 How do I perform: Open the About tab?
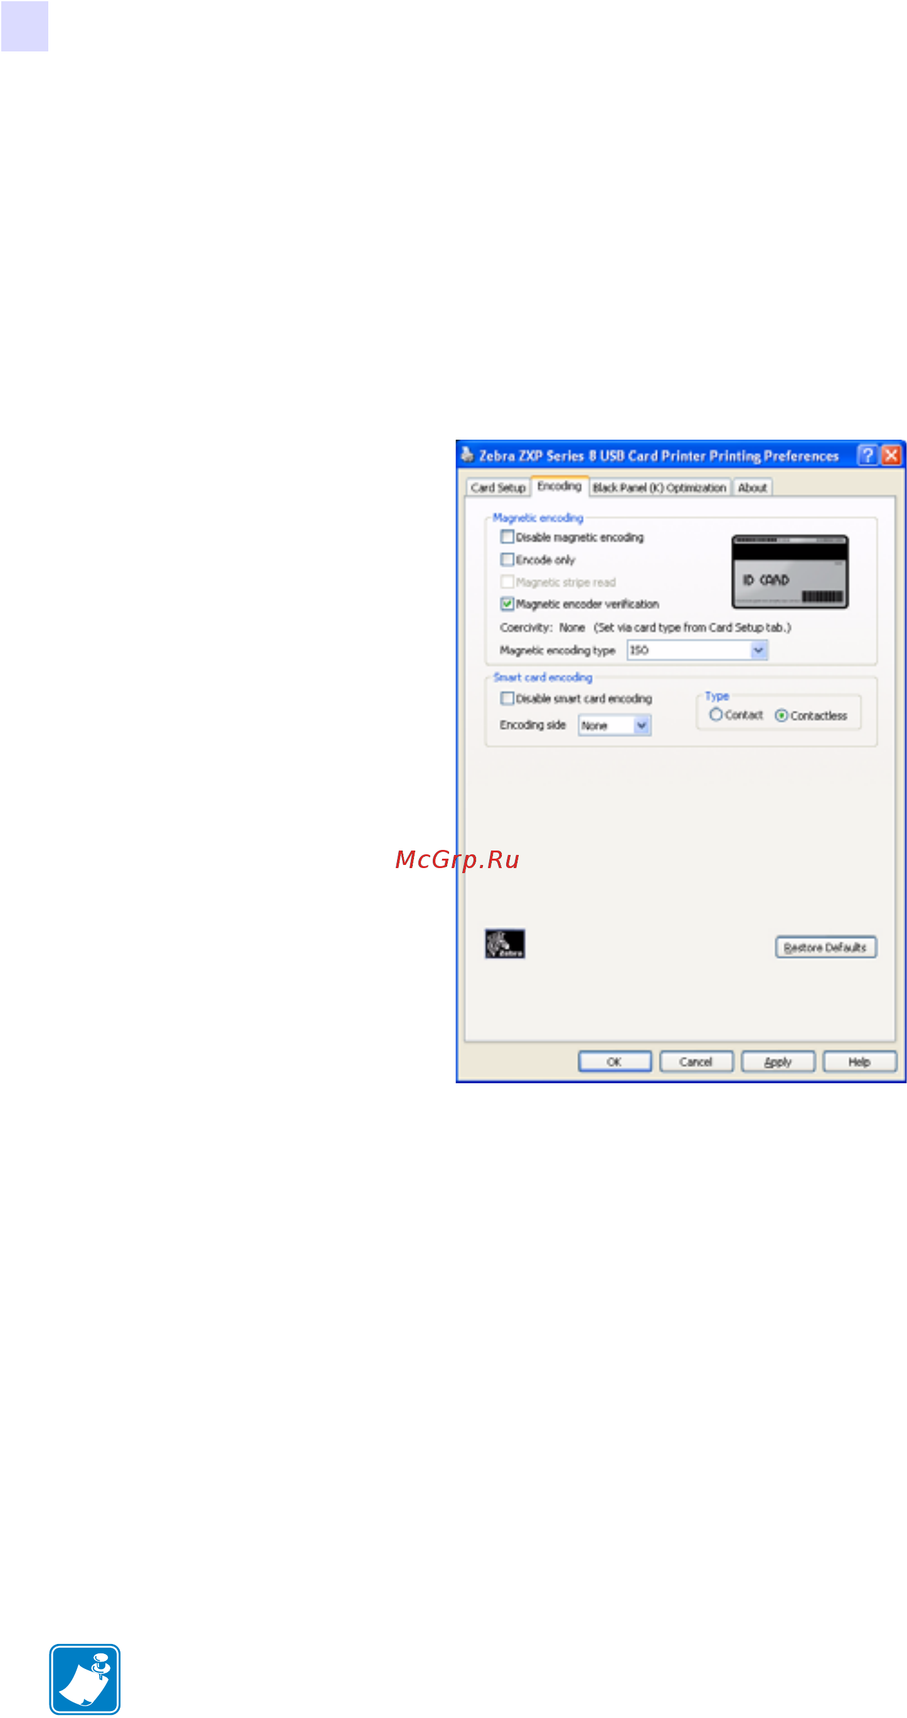pyautogui.click(x=752, y=487)
